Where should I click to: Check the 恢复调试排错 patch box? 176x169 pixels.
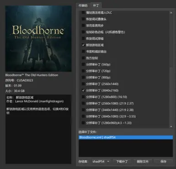coord(83,38)
